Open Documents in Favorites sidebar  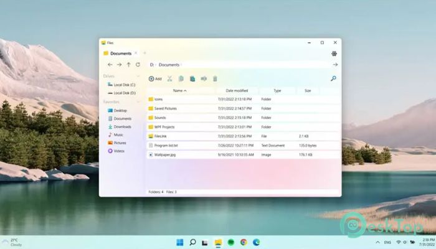120,119
